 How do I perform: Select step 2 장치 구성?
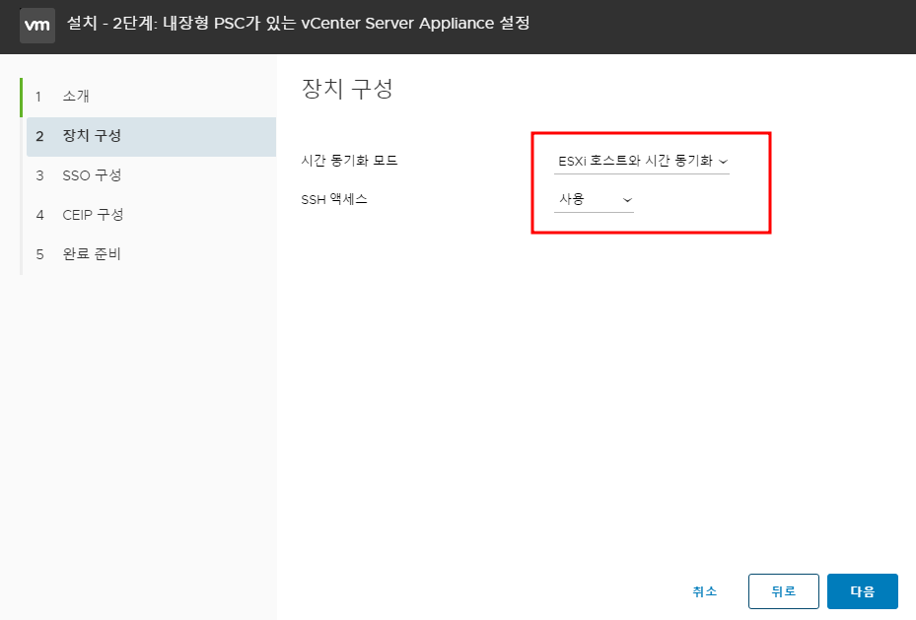(151, 136)
